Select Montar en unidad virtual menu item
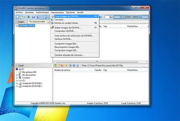 pos(67,23)
